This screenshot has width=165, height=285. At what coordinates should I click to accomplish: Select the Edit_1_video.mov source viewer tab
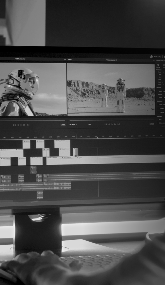click(20, 59)
